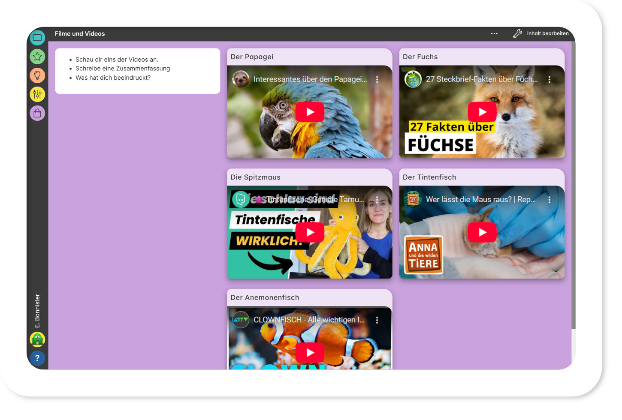
Task: Open the green star sidebar icon
Action: [37, 57]
